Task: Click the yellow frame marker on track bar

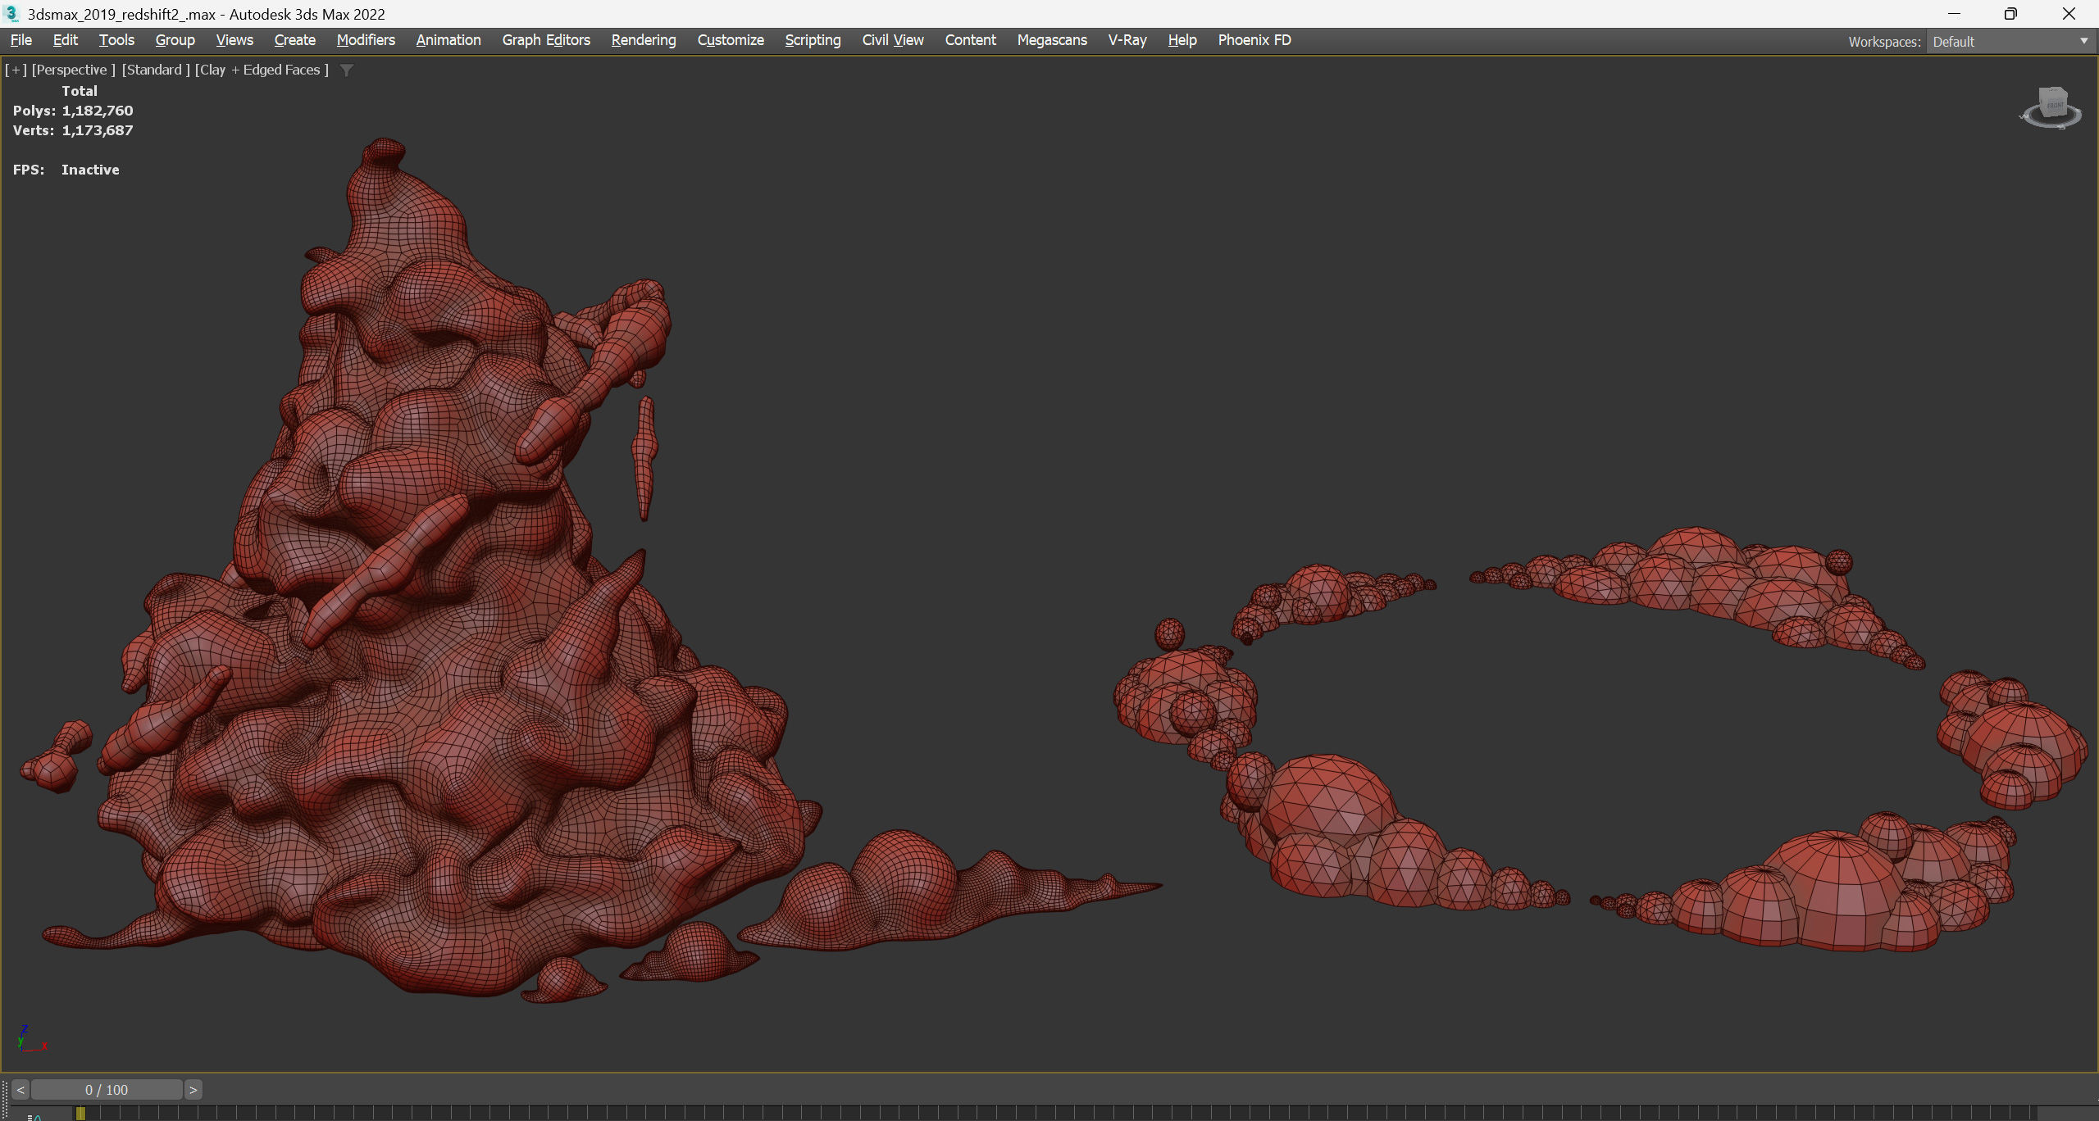Action: pyautogui.click(x=80, y=1113)
